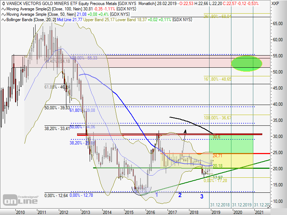This screenshot has height=215, width=287.
Task: Select the Moving Average Simple(2) Close 100 legend
Action: coord(44,9)
